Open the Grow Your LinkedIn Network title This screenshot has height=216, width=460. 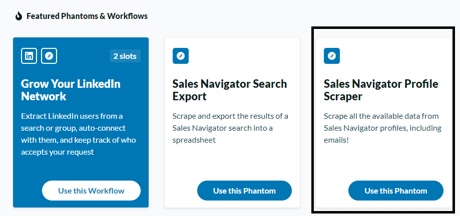pos(71,90)
